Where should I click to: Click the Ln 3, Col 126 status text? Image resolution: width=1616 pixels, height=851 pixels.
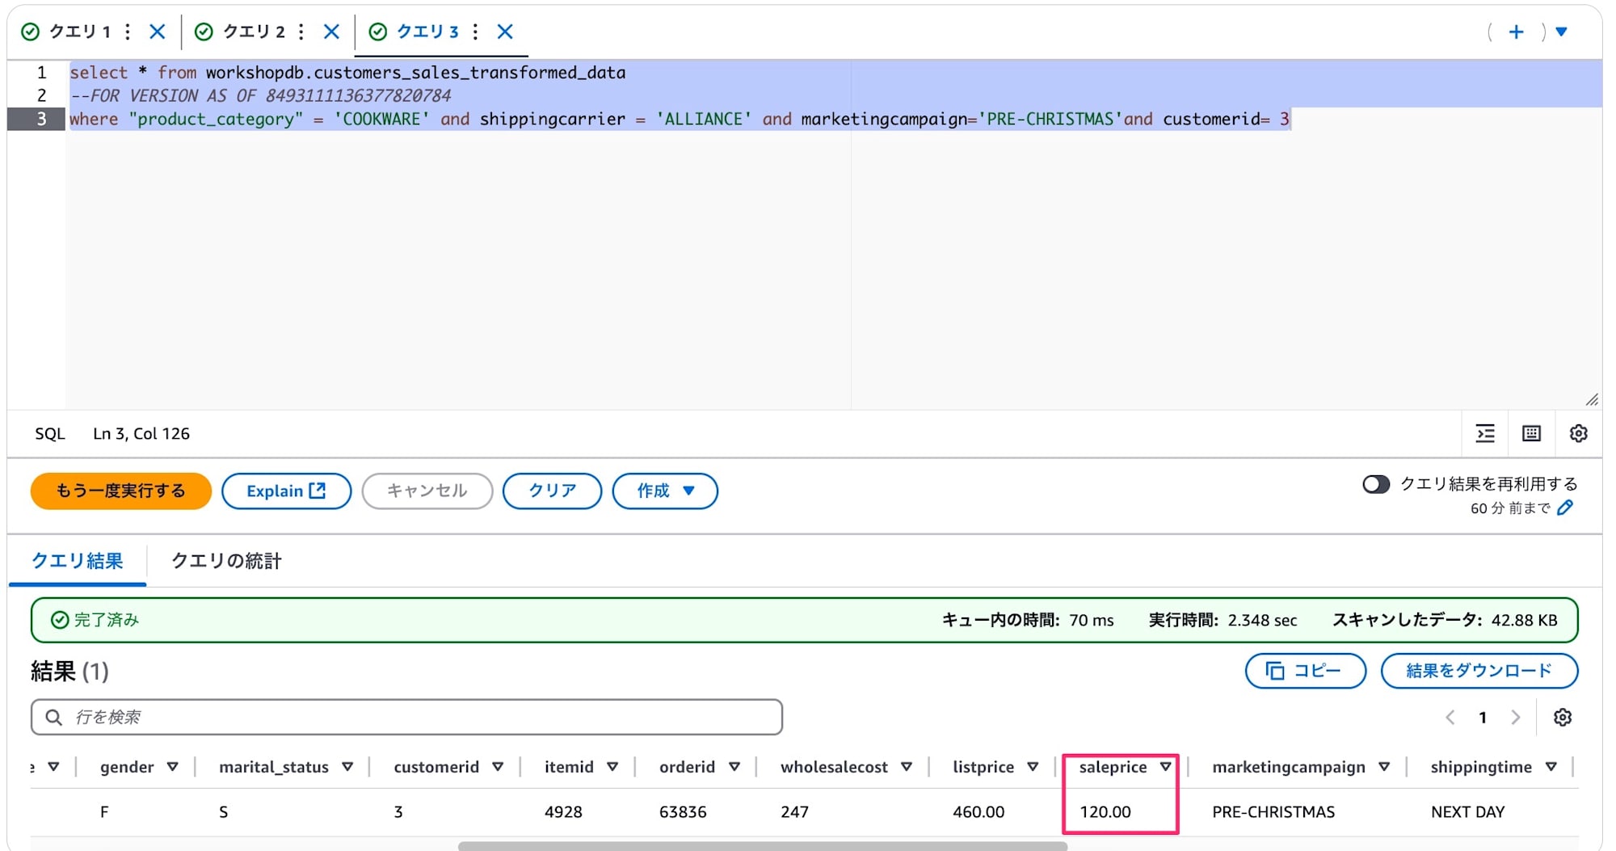(141, 434)
